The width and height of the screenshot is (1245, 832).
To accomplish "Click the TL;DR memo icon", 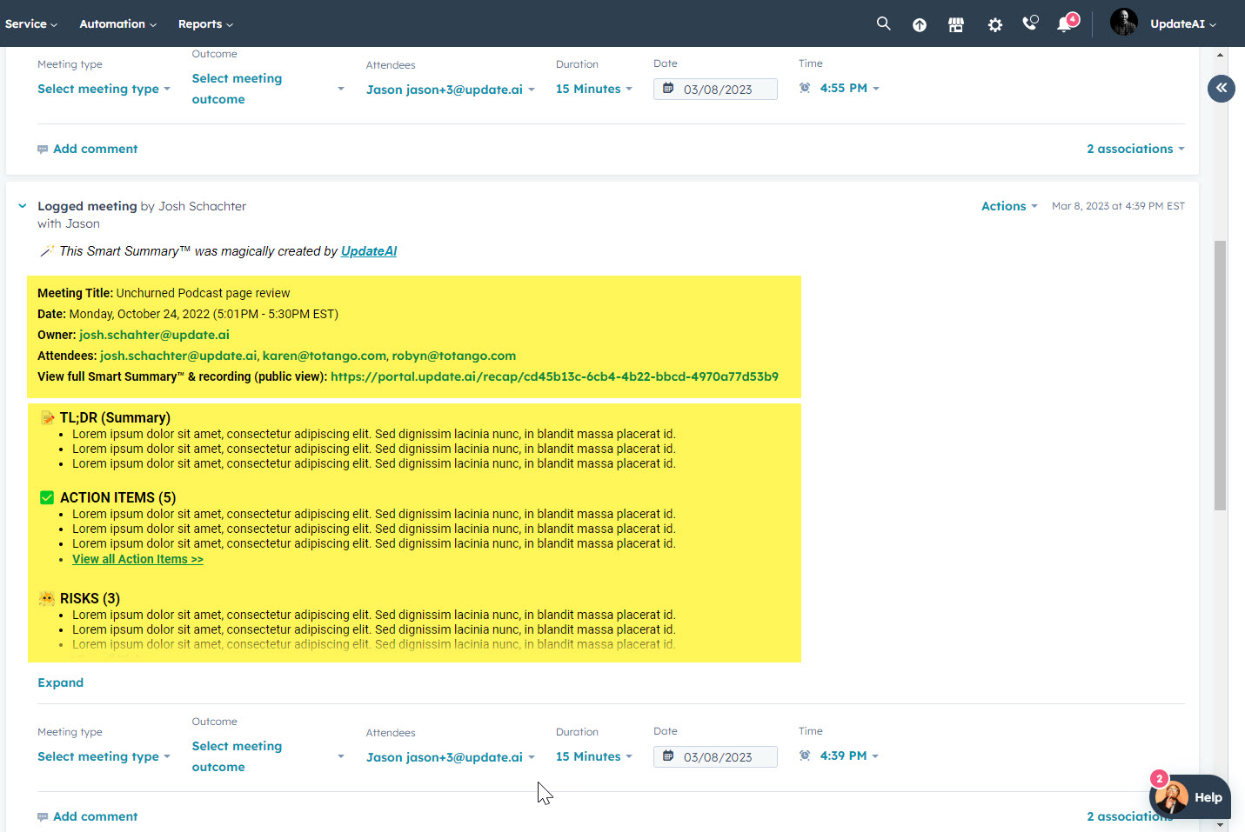I will (48, 418).
